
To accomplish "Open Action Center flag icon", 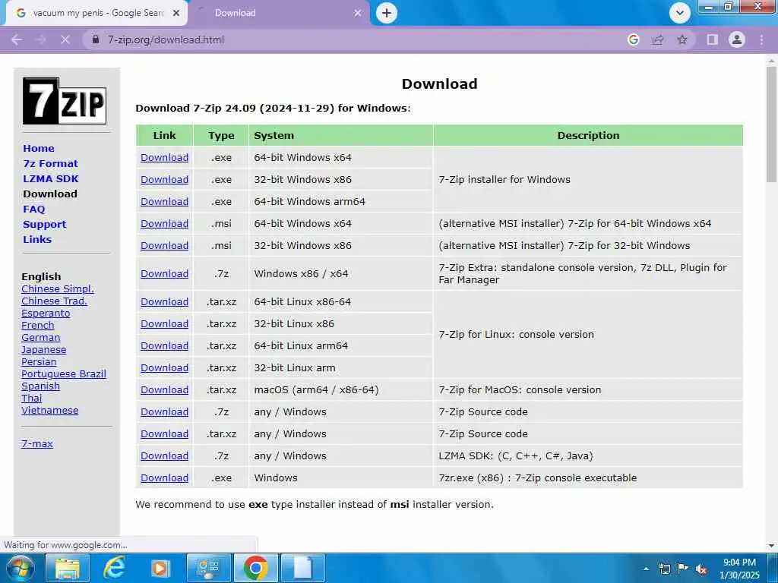I will pos(683,569).
